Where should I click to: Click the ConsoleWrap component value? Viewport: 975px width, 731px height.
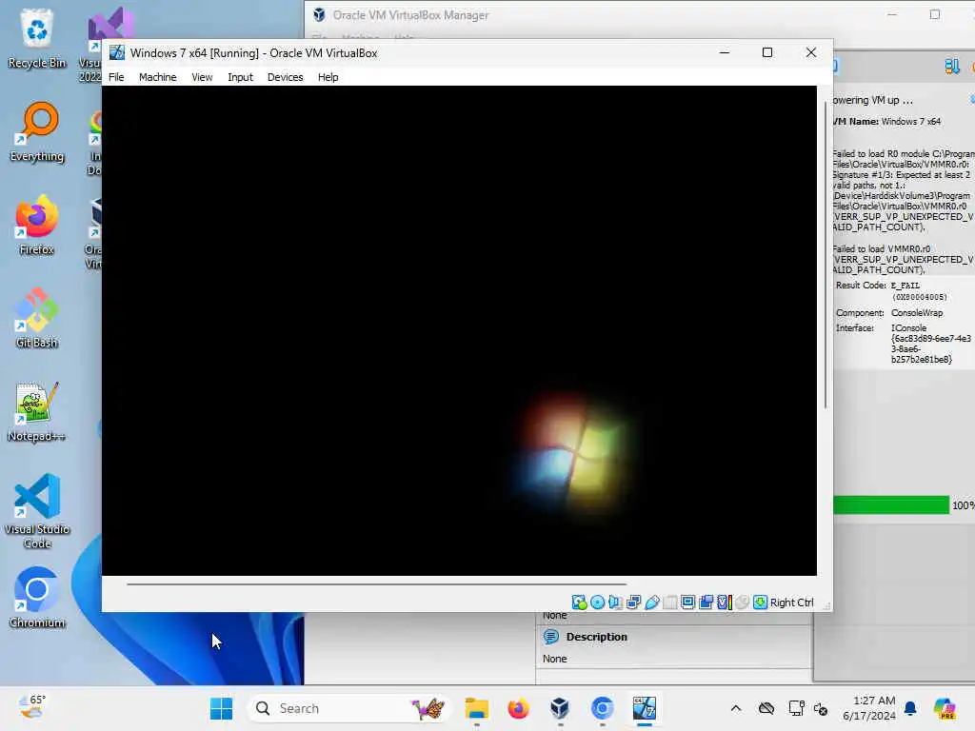click(917, 312)
